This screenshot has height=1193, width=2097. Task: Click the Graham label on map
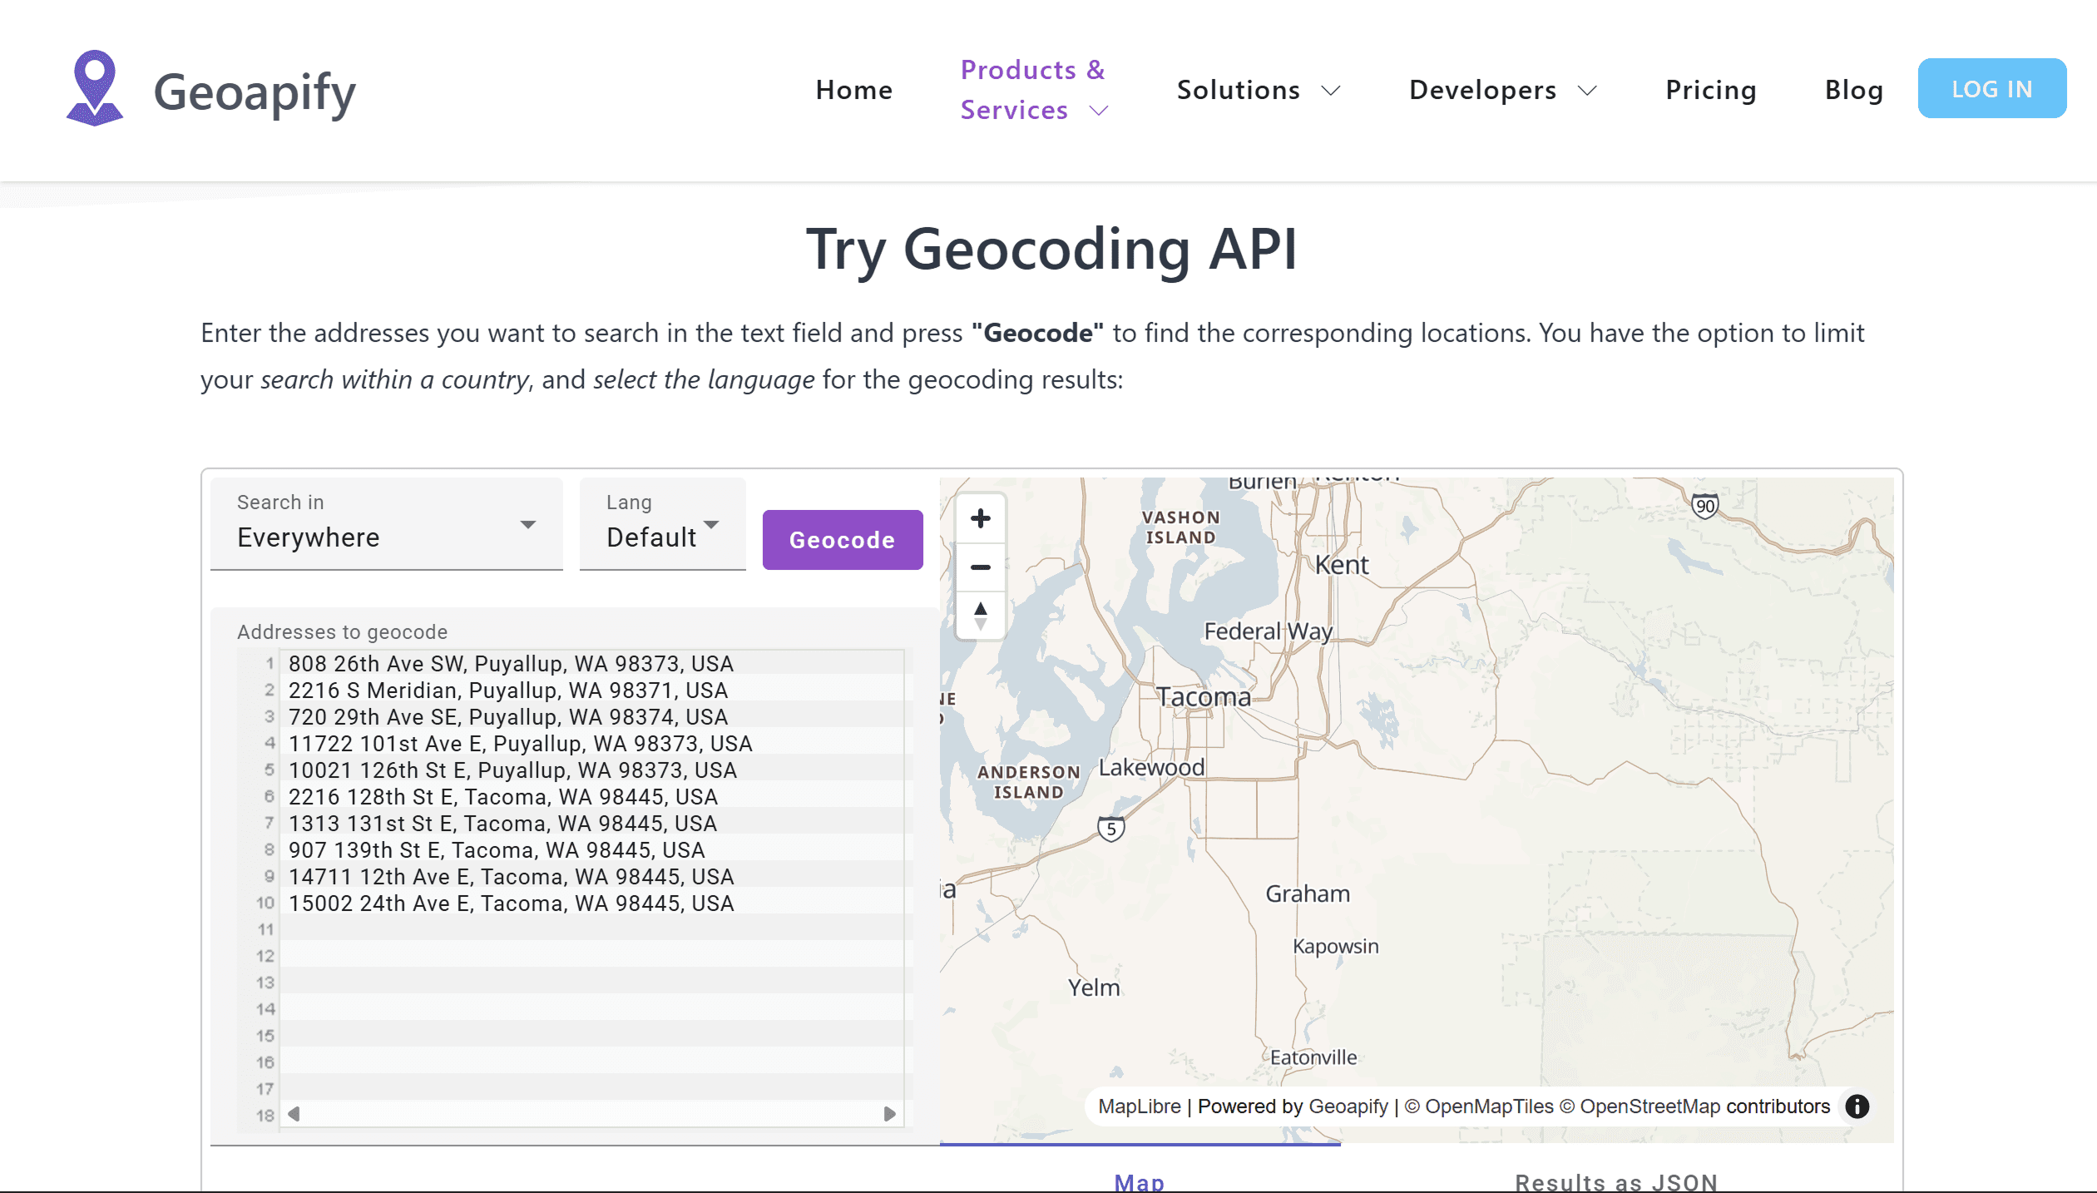tap(1308, 894)
